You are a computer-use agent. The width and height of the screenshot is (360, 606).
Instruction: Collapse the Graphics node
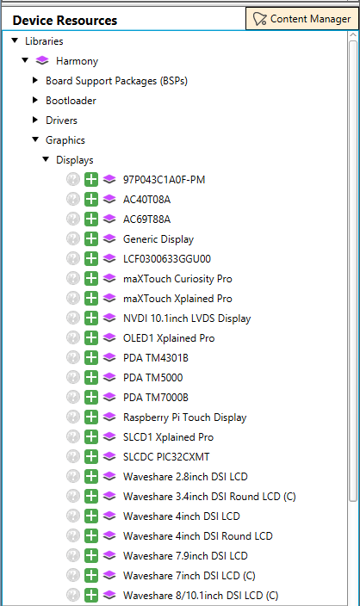(35, 139)
